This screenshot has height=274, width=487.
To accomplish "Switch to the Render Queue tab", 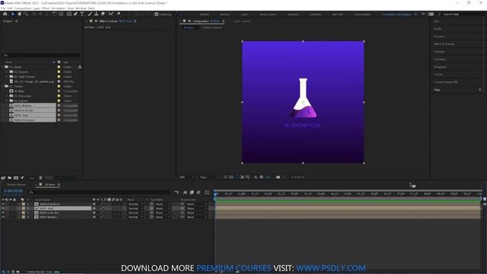I will click(x=16, y=184).
